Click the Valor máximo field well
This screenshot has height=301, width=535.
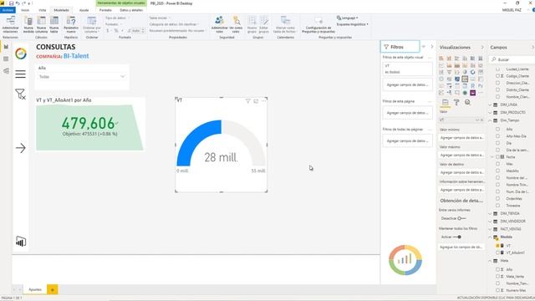point(461,155)
